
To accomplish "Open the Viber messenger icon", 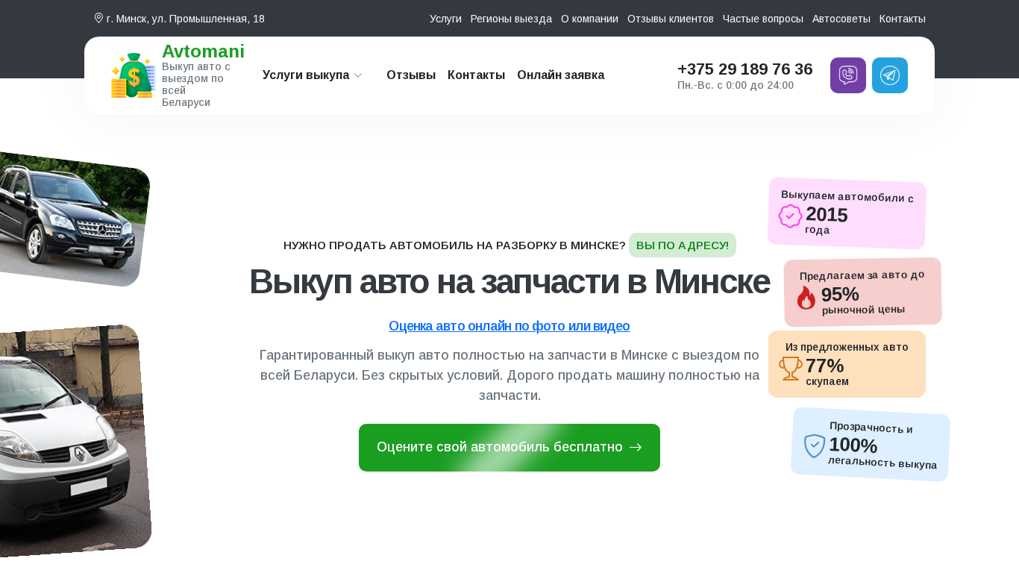I will [848, 75].
